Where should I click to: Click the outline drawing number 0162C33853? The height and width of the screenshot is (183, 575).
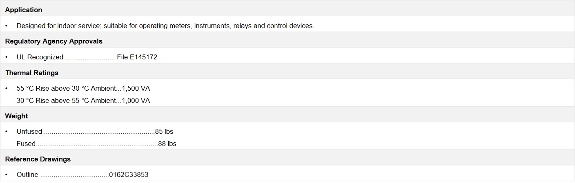pos(129,174)
